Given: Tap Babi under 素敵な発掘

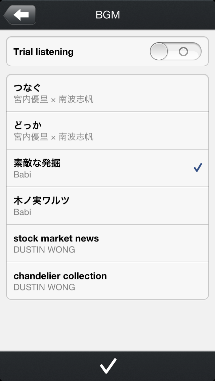Looking at the screenshot, I should pos(22,174).
